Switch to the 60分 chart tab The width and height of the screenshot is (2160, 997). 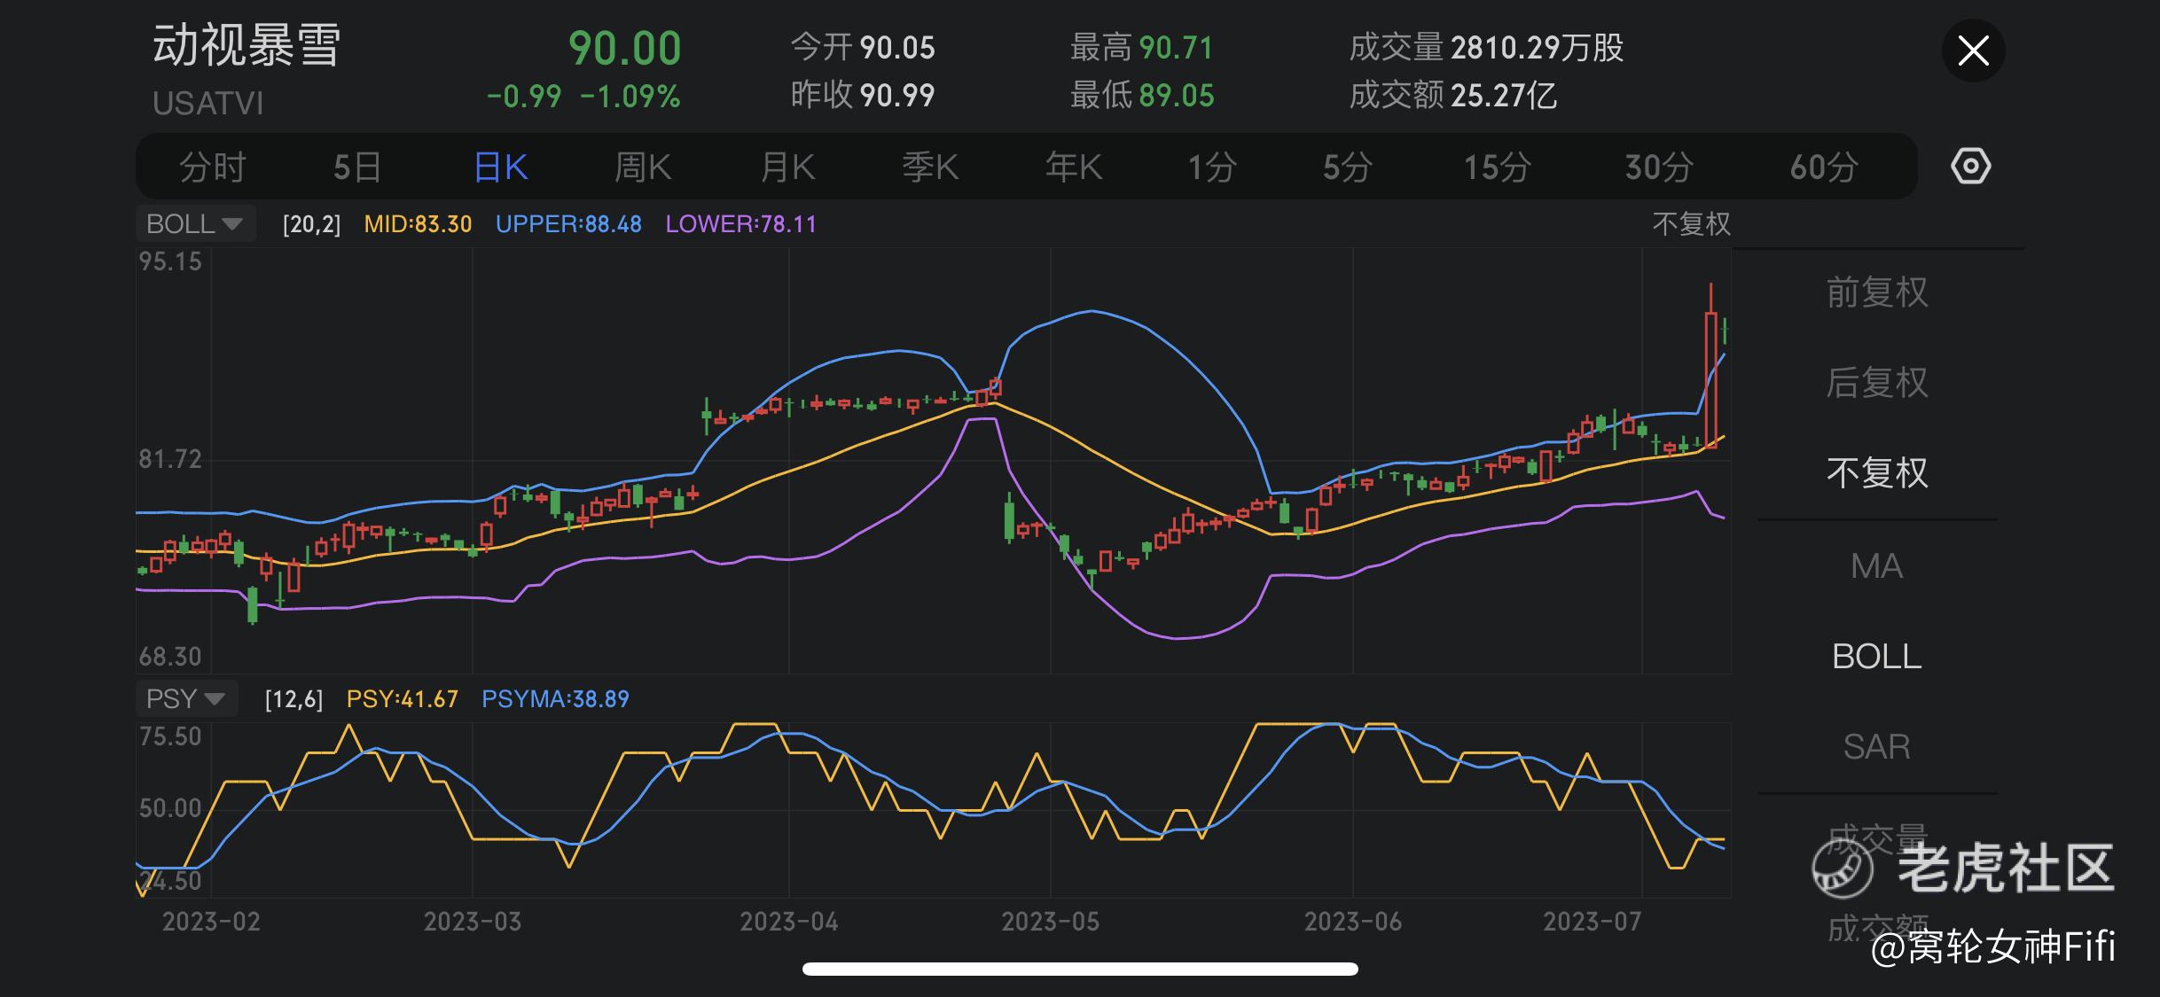pos(1823,167)
